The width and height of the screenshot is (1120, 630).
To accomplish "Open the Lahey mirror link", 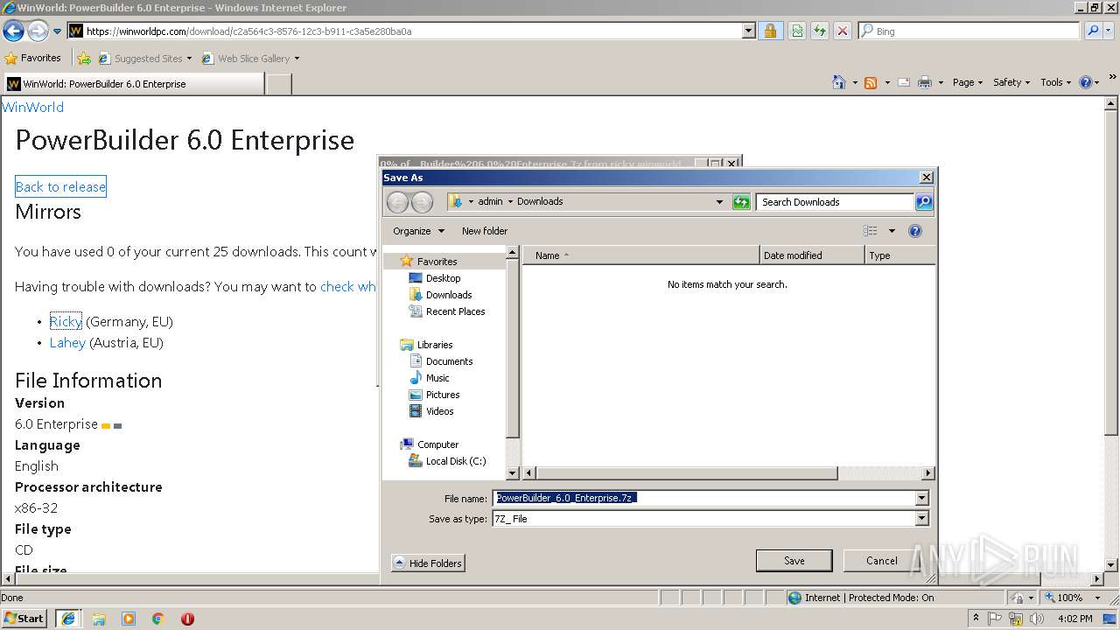I will tap(67, 342).
